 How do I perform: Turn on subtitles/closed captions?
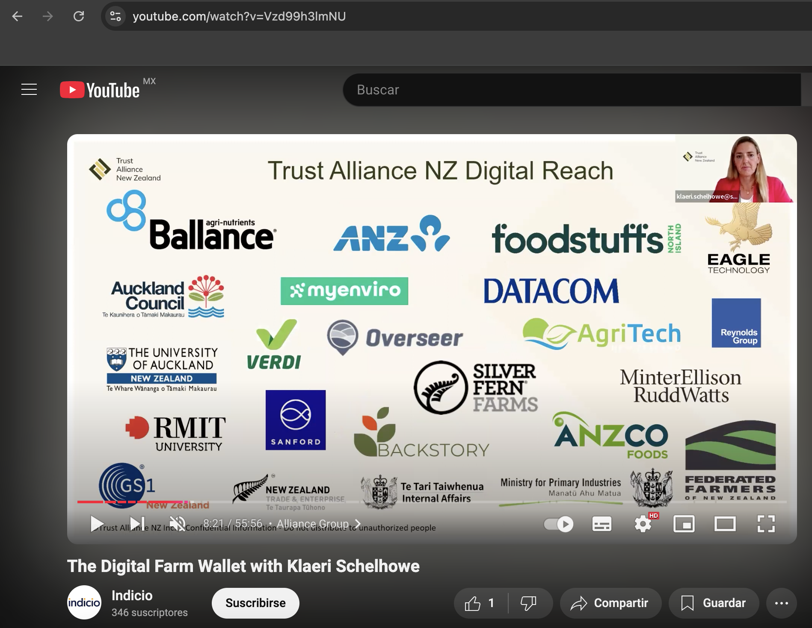pos(602,524)
